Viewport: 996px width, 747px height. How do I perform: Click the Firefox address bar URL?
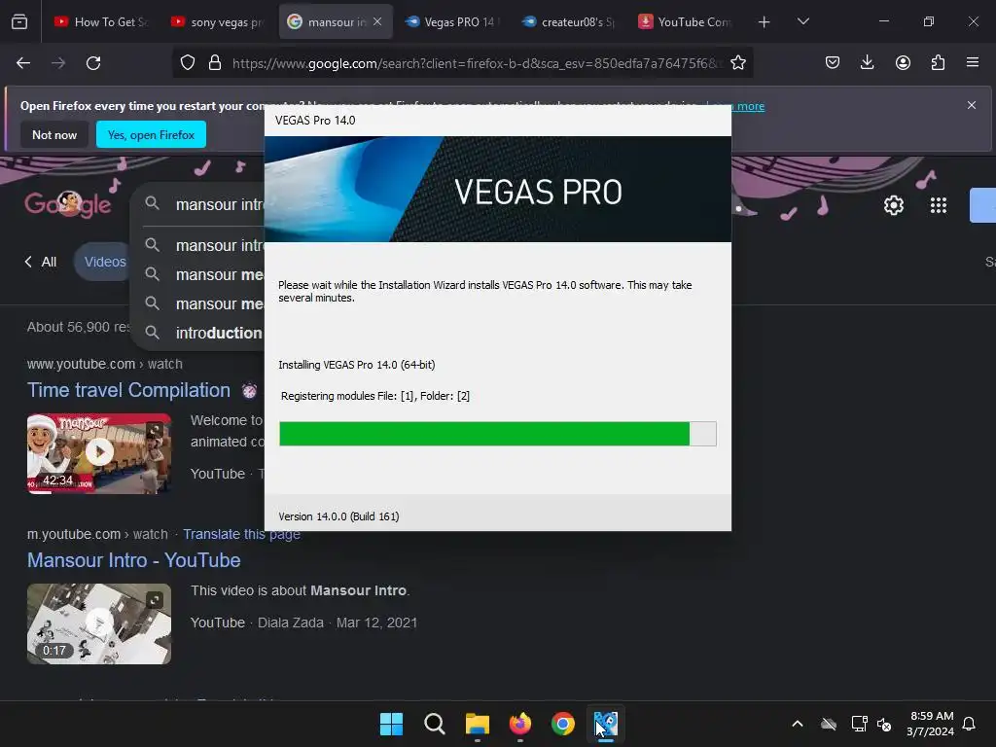pyautogui.click(x=477, y=63)
